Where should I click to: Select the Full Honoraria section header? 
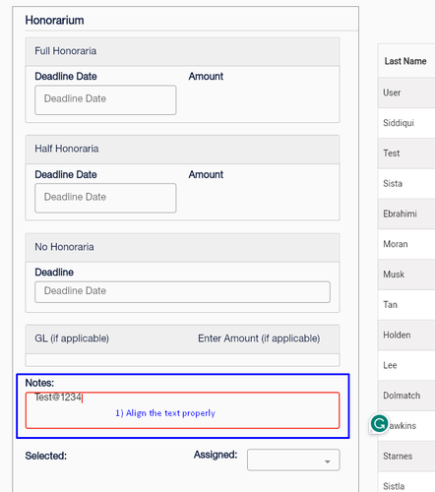(182, 51)
